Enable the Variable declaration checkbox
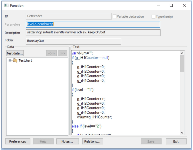This screenshot has height=150, width=193. 115,17
